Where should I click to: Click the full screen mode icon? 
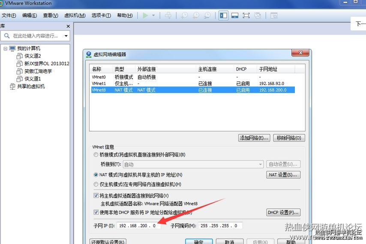(x=246, y=15)
